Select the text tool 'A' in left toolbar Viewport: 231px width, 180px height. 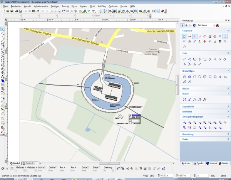click(x=3, y=76)
